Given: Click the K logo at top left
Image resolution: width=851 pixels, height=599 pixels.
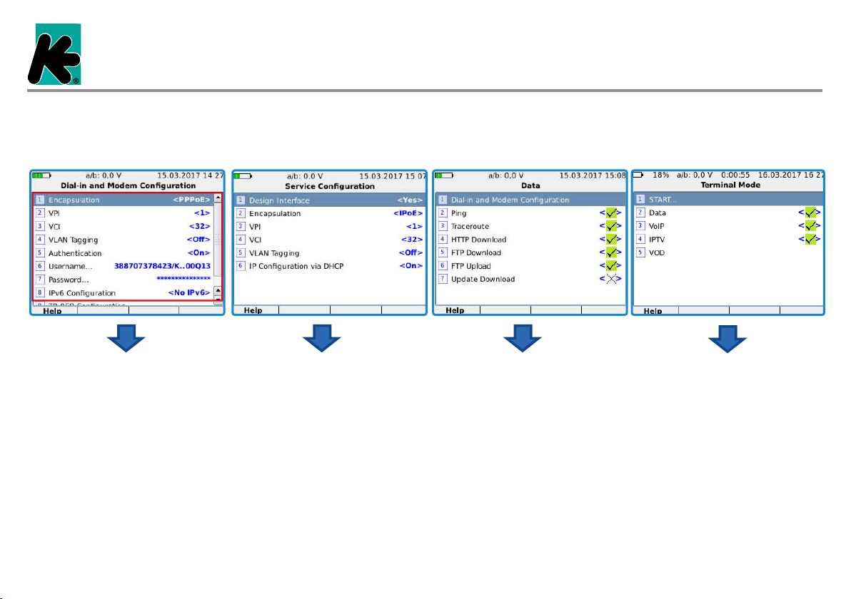Looking at the screenshot, I should click(54, 54).
